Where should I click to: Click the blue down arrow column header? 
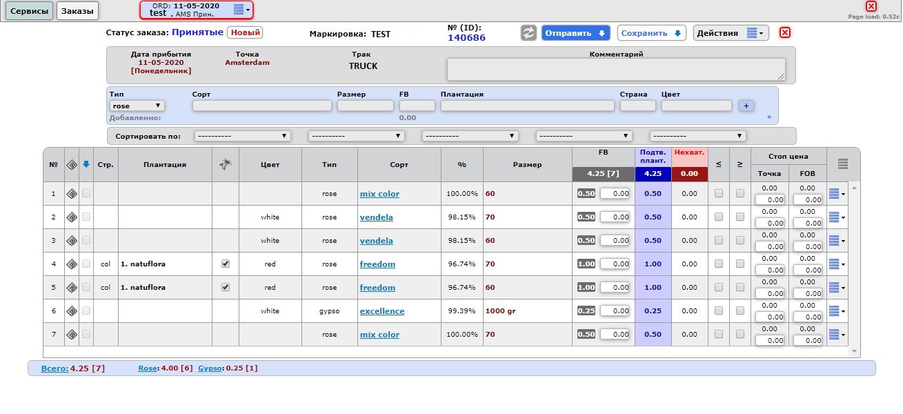(x=86, y=165)
